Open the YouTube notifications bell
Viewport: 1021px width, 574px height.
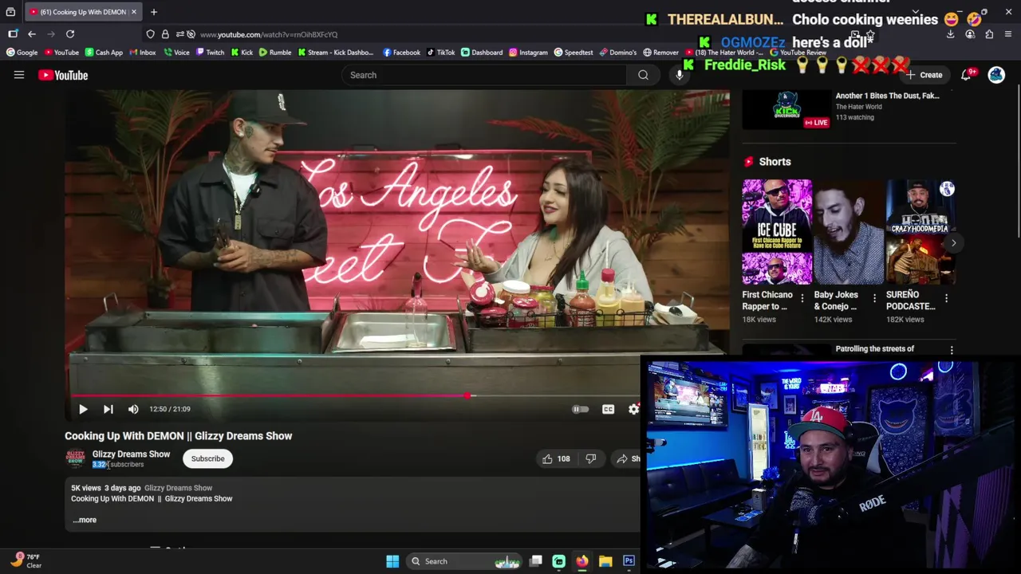(x=966, y=75)
